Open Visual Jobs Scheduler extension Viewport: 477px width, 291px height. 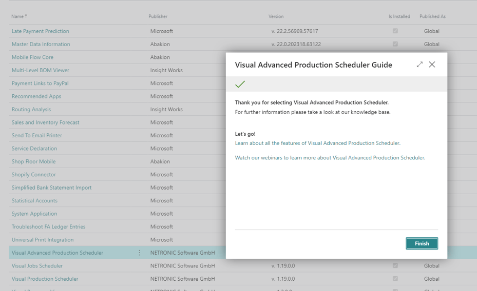coord(37,266)
